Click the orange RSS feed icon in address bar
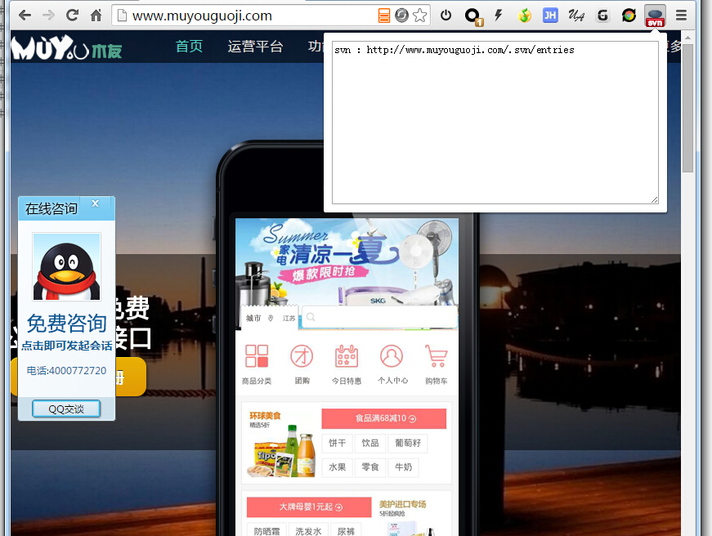 [x=384, y=16]
